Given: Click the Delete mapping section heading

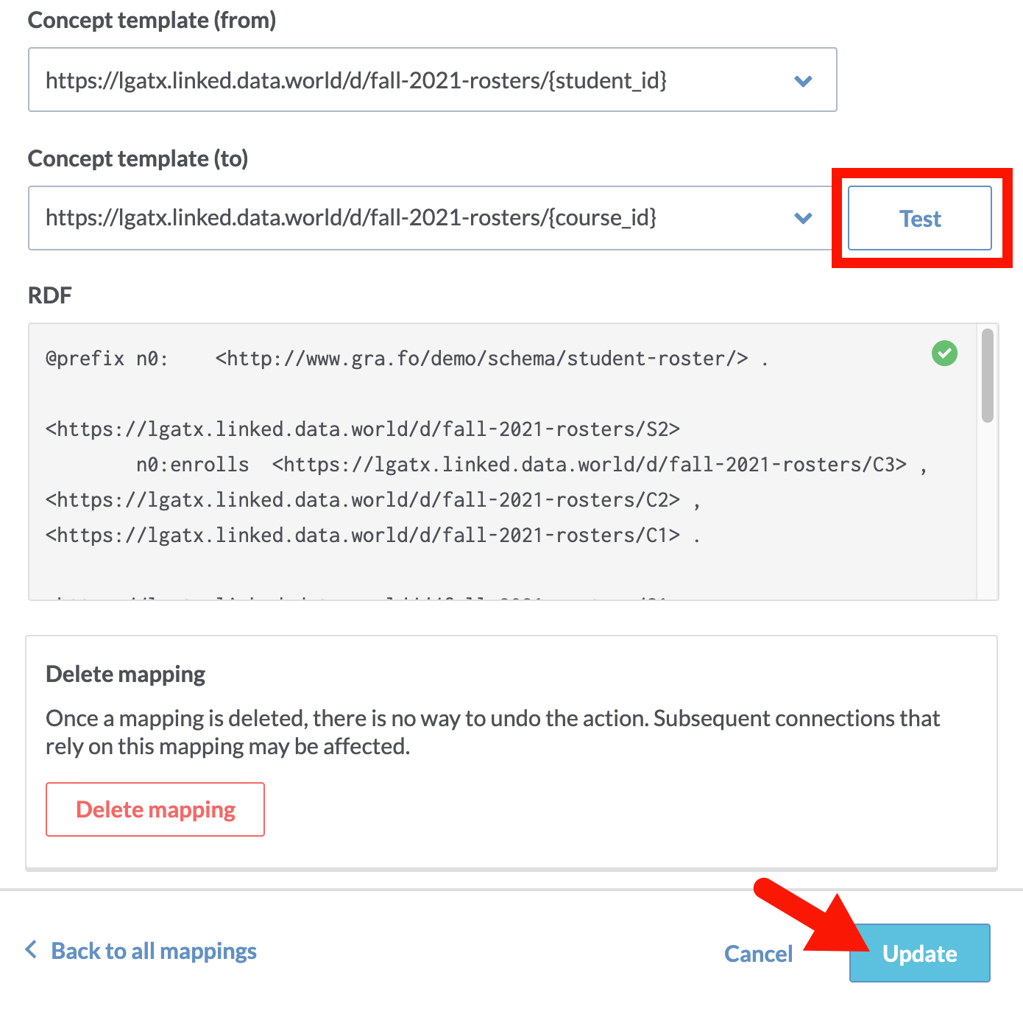Looking at the screenshot, I should point(126,674).
